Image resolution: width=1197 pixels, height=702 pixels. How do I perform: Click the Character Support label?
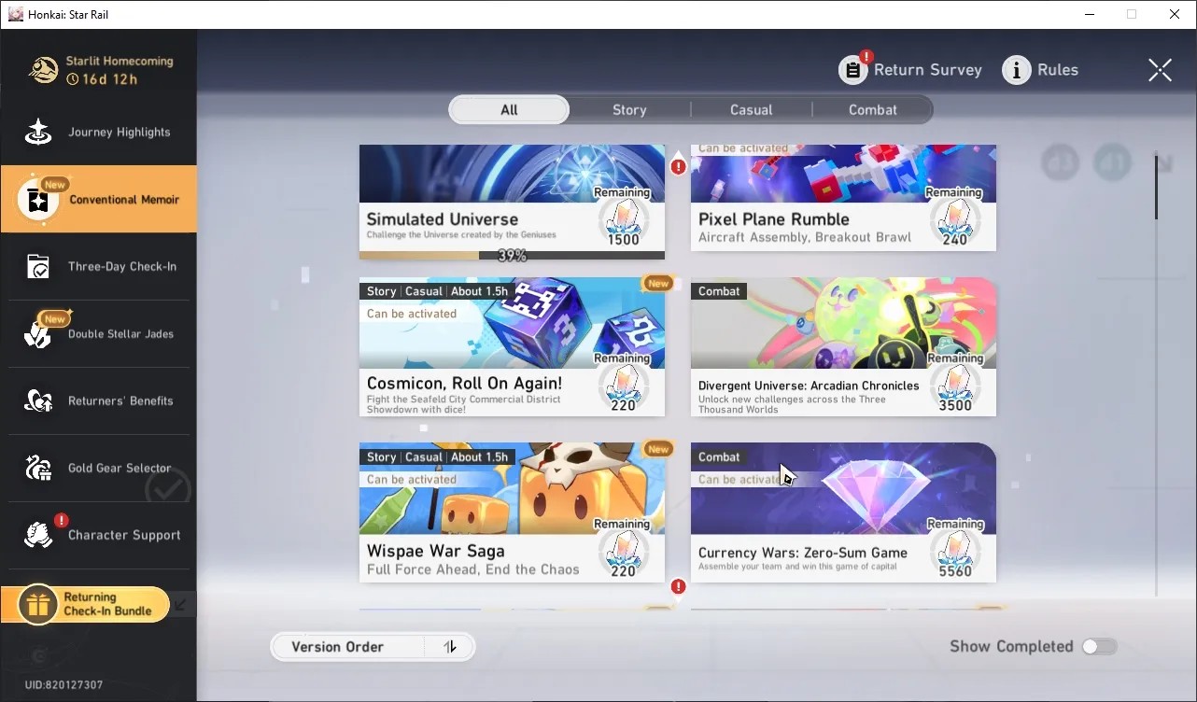124,536
